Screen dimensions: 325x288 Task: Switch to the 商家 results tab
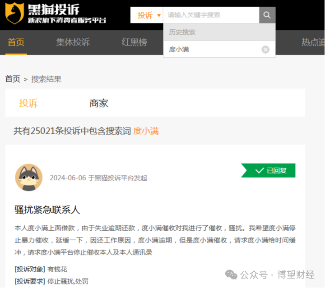click(99, 103)
